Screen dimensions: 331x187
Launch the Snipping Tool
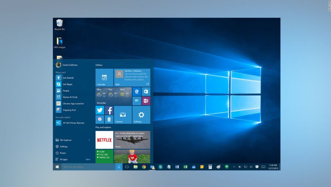pos(66,110)
